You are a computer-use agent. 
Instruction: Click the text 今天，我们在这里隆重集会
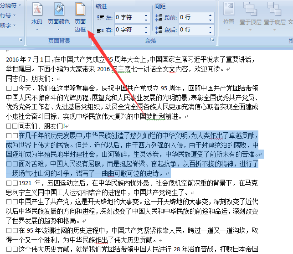coord(57,88)
